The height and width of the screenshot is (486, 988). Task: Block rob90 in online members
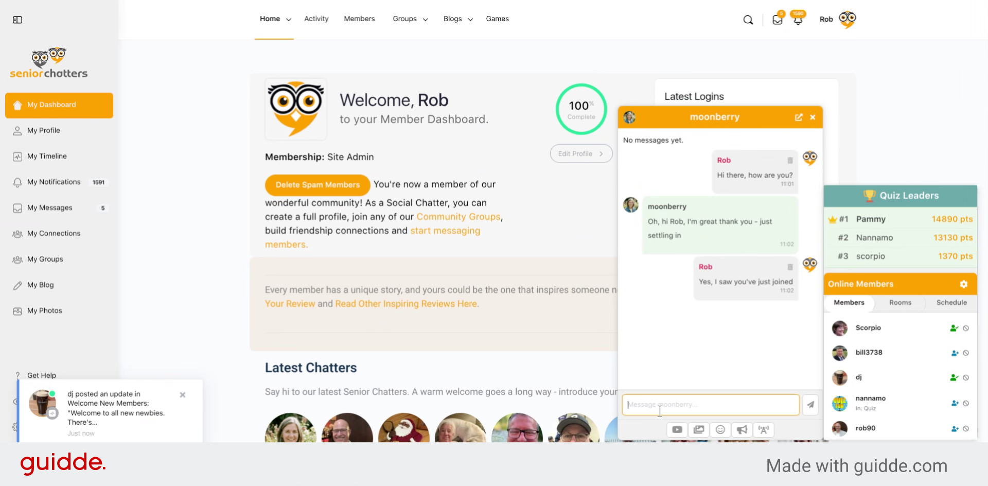(x=966, y=428)
